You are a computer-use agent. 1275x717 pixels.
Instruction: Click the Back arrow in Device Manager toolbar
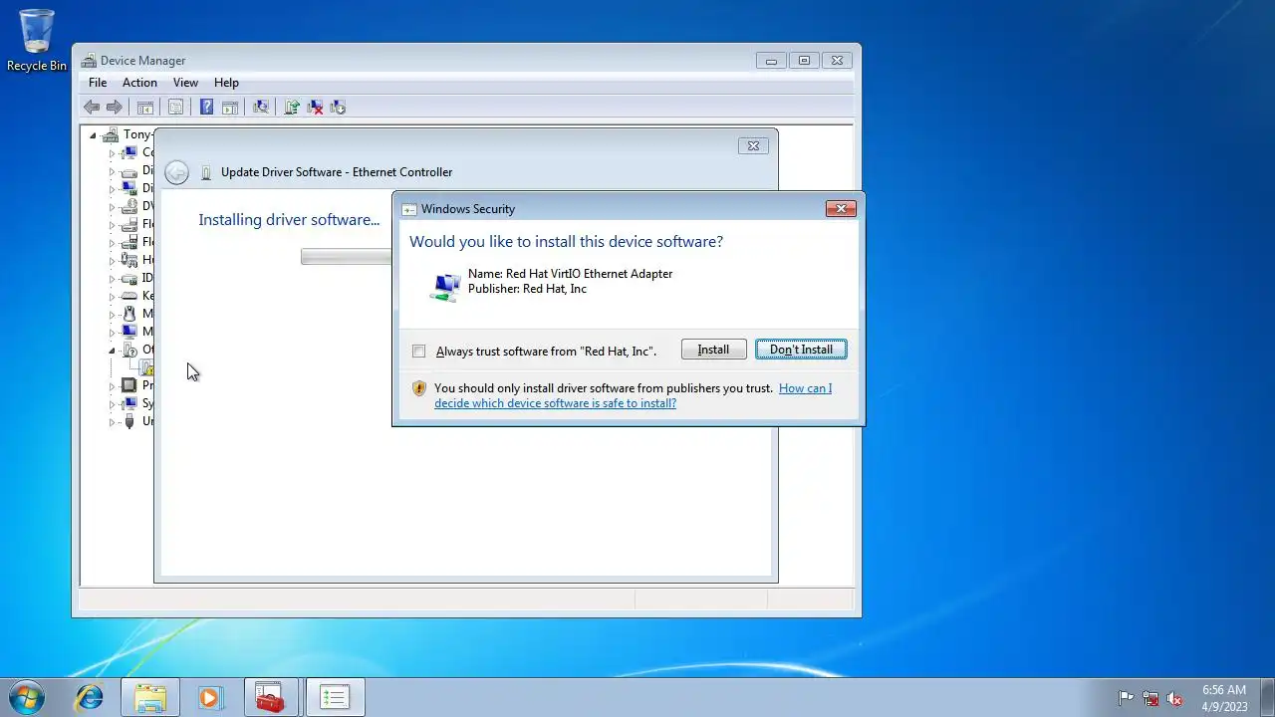[92, 108]
